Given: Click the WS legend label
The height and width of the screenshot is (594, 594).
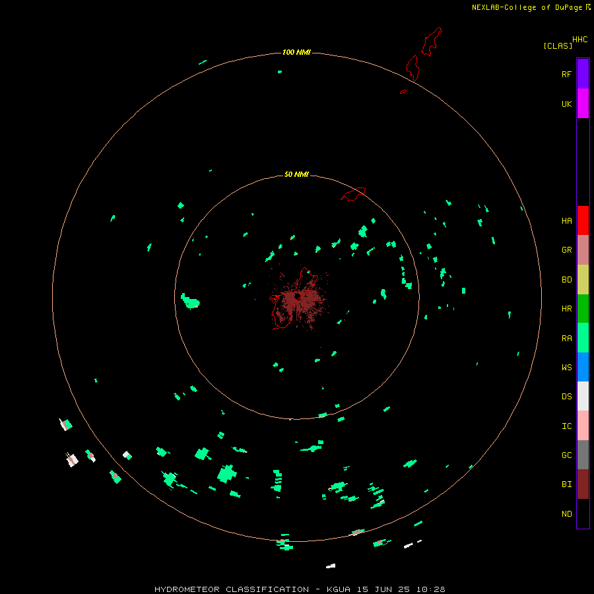Looking at the screenshot, I should (566, 367).
